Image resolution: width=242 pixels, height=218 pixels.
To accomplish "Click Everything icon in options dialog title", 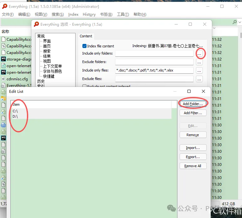I will [x=36, y=24].
